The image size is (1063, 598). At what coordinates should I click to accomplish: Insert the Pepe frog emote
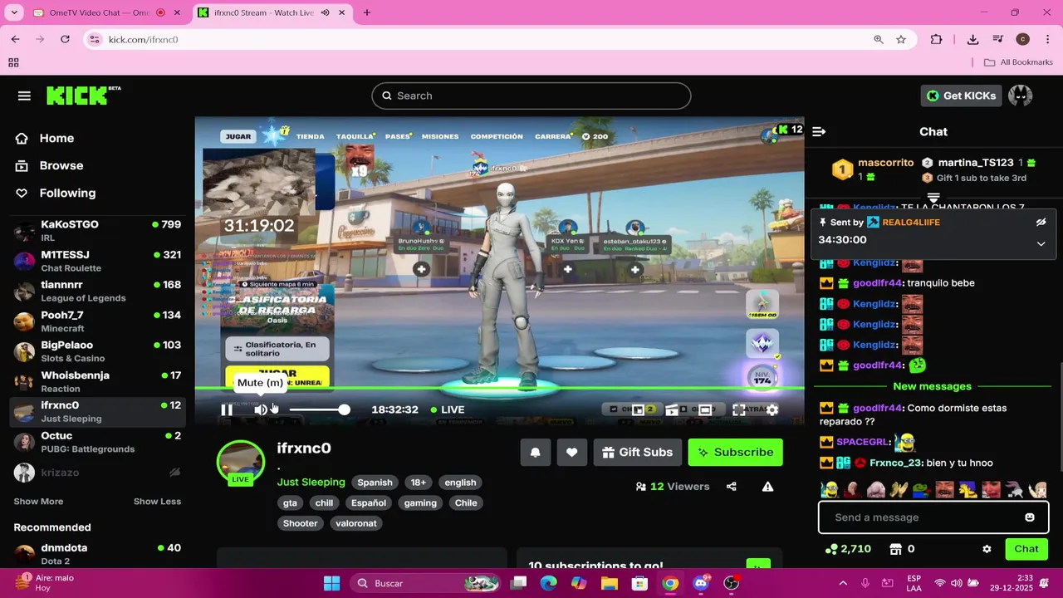[x=921, y=490]
